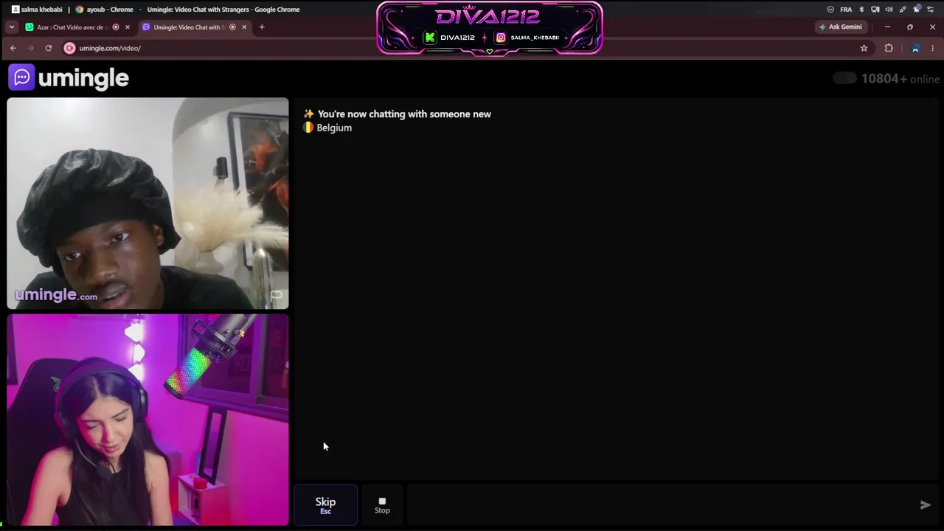This screenshot has width=944, height=531.
Task: Open the Chrome extensions menu
Action: pos(889,48)
